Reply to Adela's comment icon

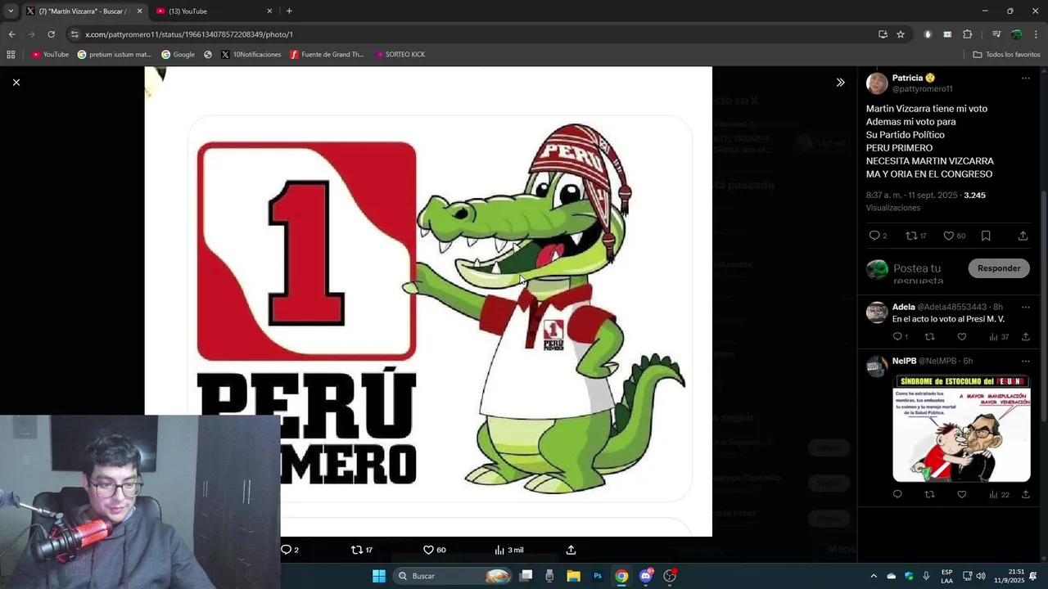tap(900, 336)
